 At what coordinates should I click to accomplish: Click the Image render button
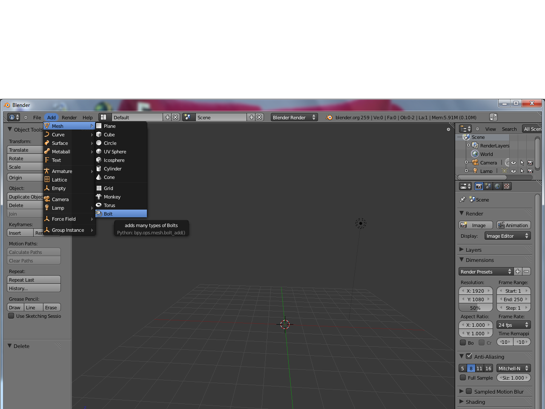coord(476,225)
